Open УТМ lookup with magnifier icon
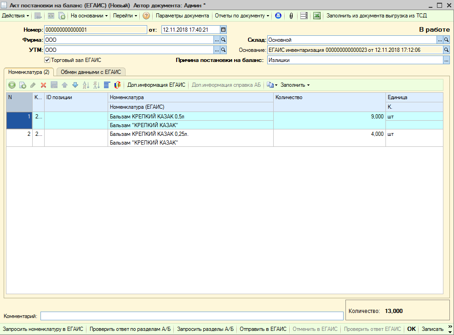The height and width of the screenshot is (335, 454). coord(223,50)
